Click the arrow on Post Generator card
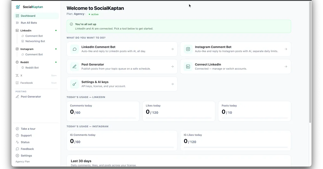The width and height of the screenshot is (323, 169). 172,67
